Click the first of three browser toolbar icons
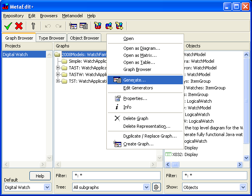The image size is (252, 196). (x=98, y=26)
